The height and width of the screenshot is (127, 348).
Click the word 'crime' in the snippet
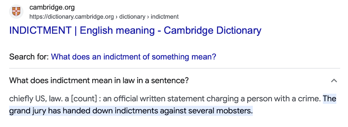point(311,99)
